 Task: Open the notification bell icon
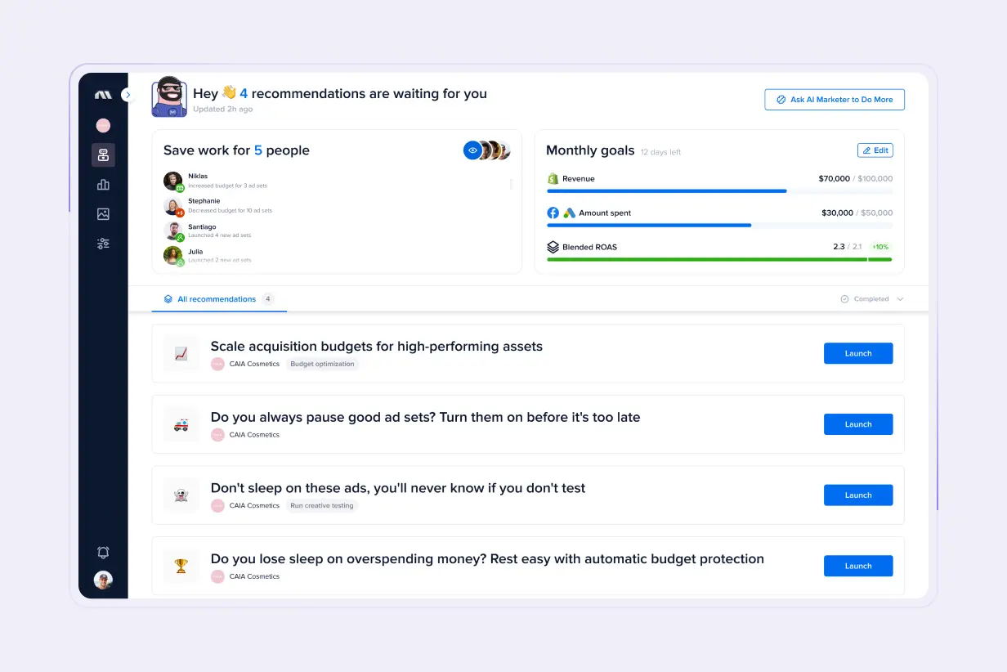(103, 553)
